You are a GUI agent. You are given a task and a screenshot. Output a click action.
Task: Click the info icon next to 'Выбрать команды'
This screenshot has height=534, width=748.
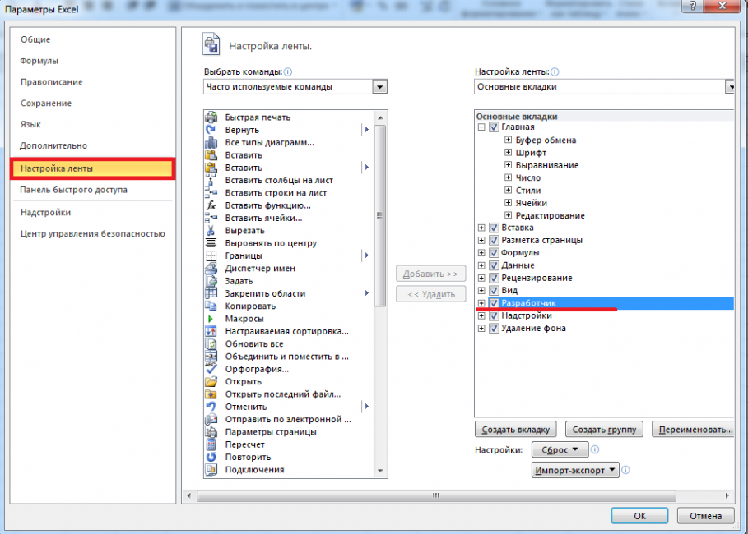click(288, 72)
